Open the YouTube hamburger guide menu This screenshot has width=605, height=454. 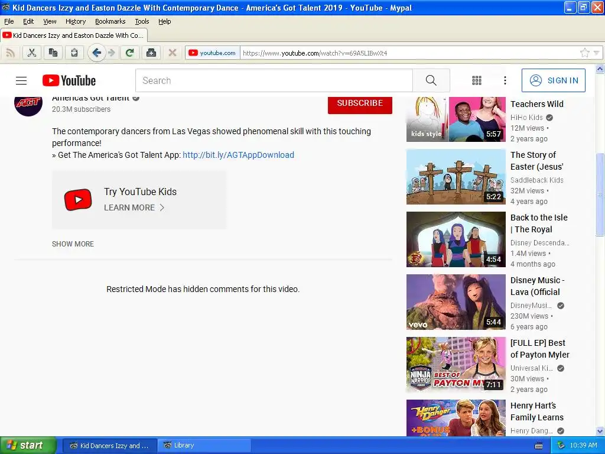pyautogui.click(x=21, y=80)
